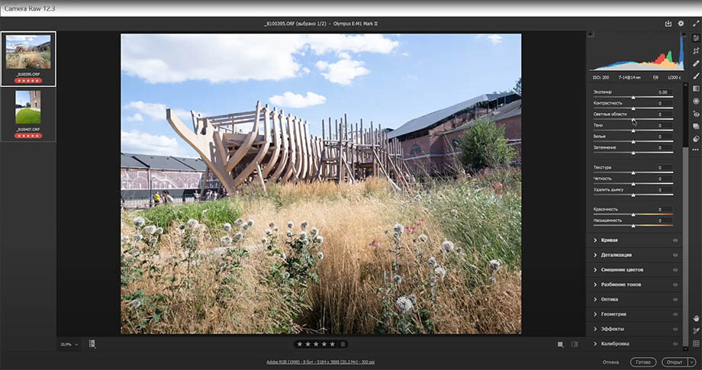Expand the Калибровка section
This screenshot has height=370, width=702.
(x=595, y=343)
